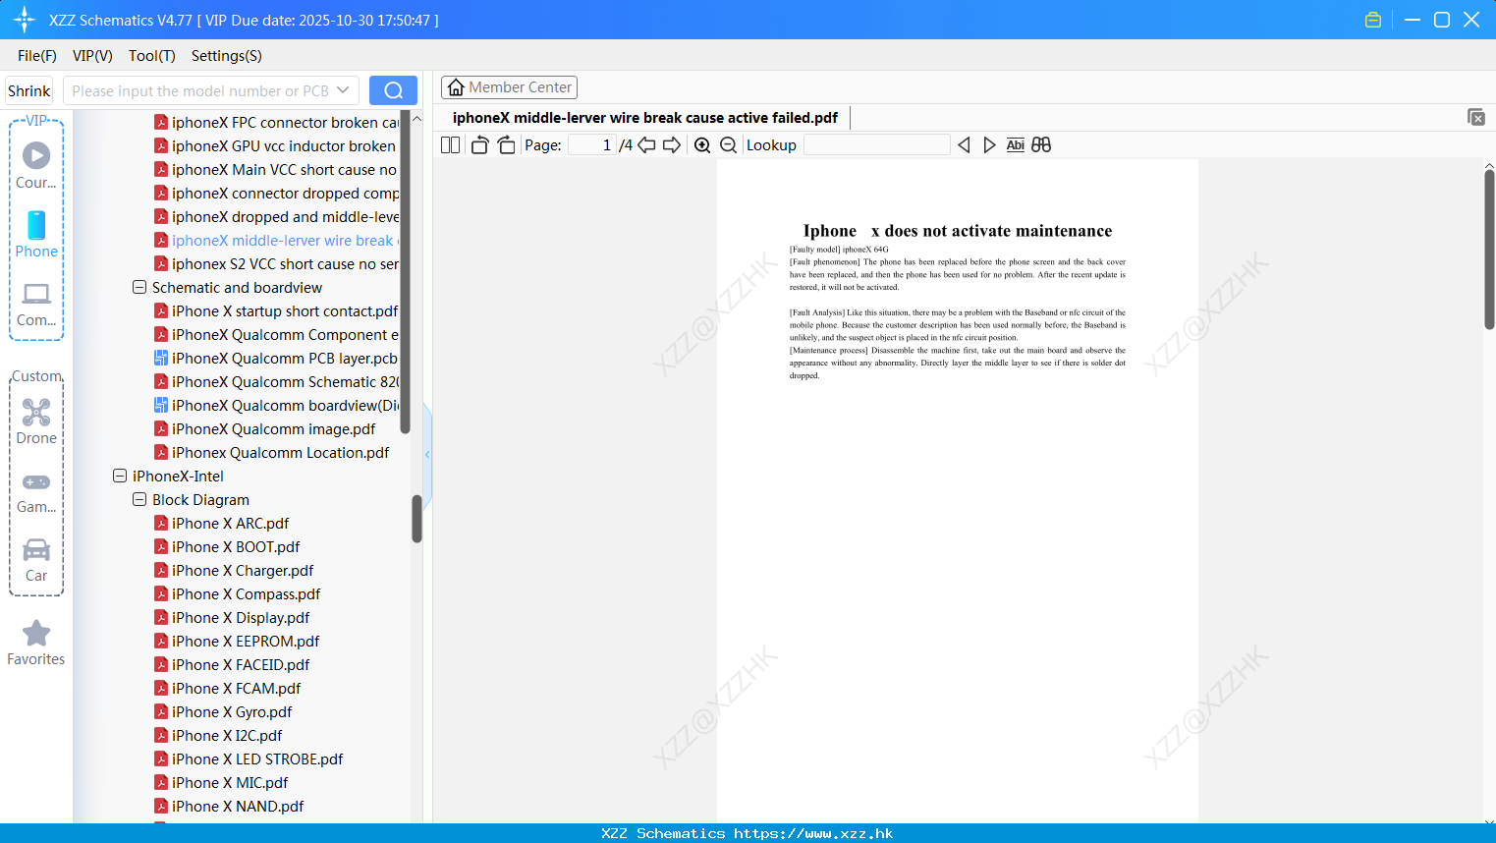Open iphoneX GPU vcc inductor broken file
This screenshot has width=1496, height=843.
pos(275,145)
